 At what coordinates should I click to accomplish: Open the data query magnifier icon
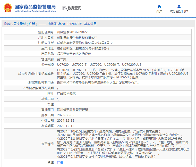65,9
